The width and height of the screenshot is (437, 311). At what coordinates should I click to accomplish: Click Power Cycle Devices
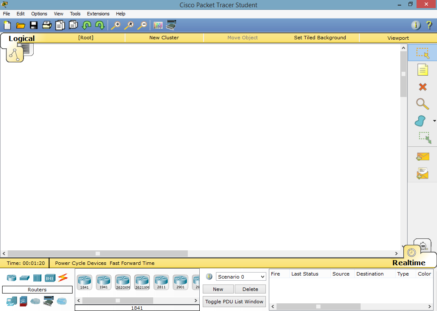[81, 263]
